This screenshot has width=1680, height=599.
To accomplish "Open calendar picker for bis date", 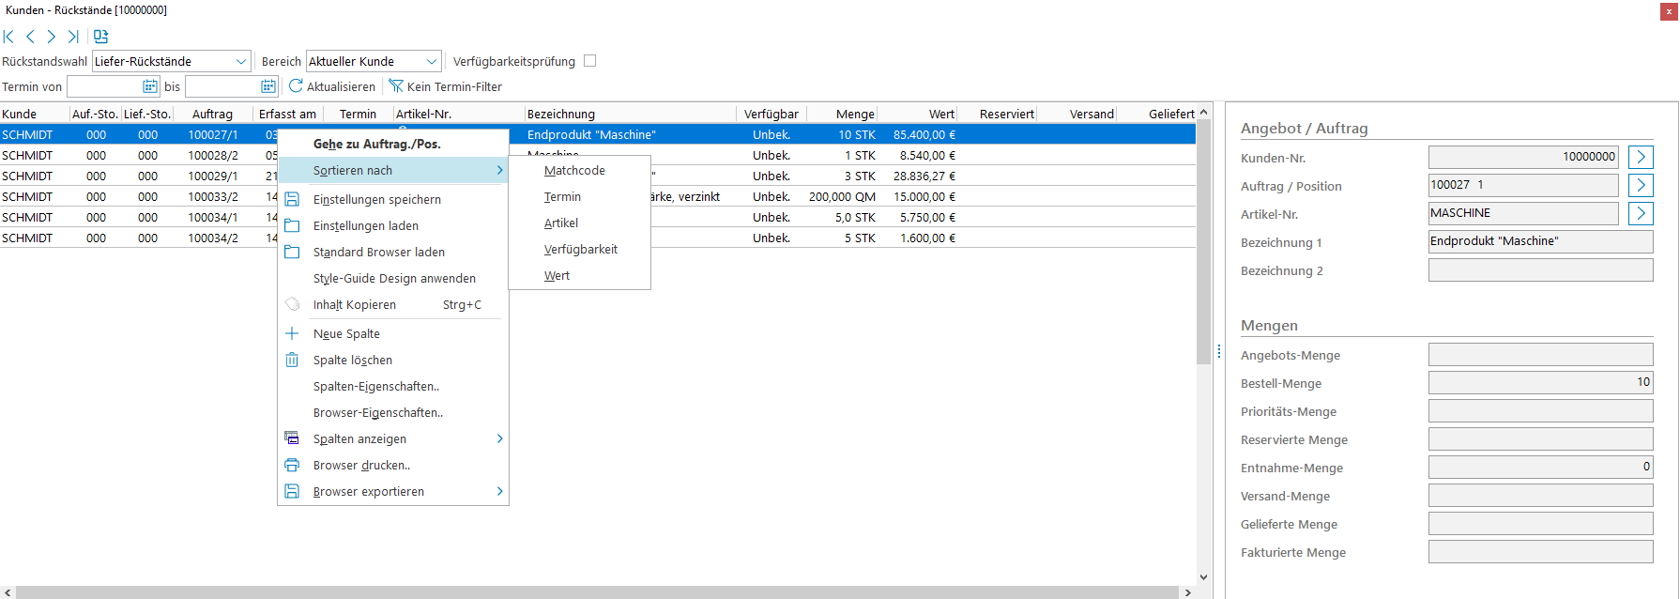I will [267, 86].
